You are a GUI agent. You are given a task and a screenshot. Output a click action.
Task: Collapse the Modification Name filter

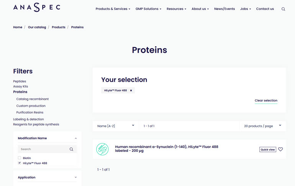pos(75,138)
